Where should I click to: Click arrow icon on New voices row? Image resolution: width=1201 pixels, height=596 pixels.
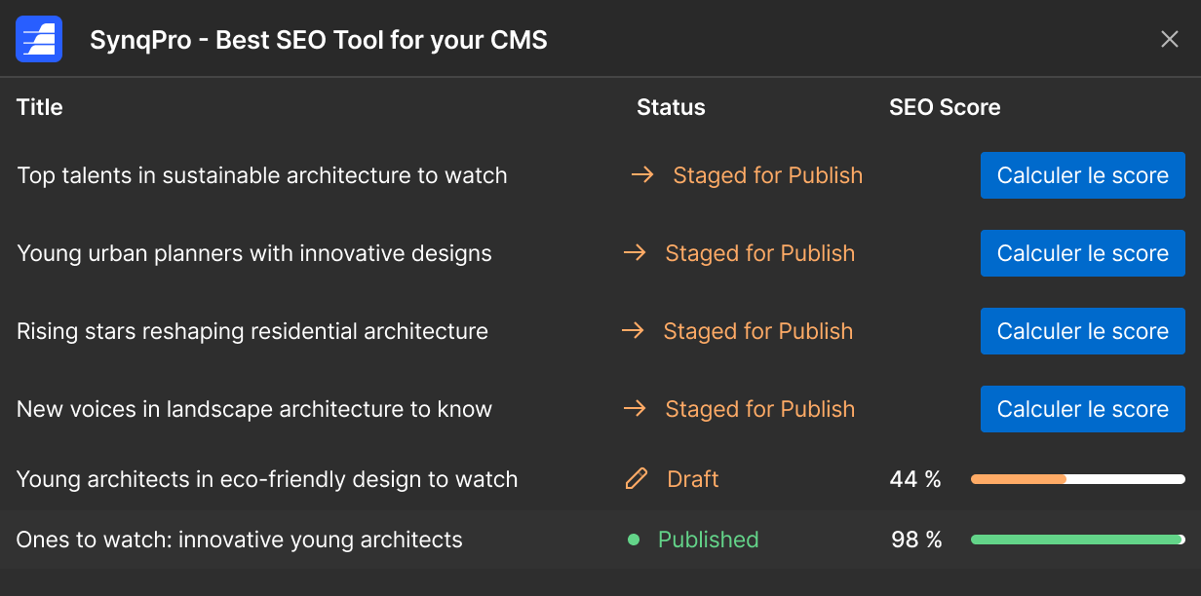coord(635,409)
